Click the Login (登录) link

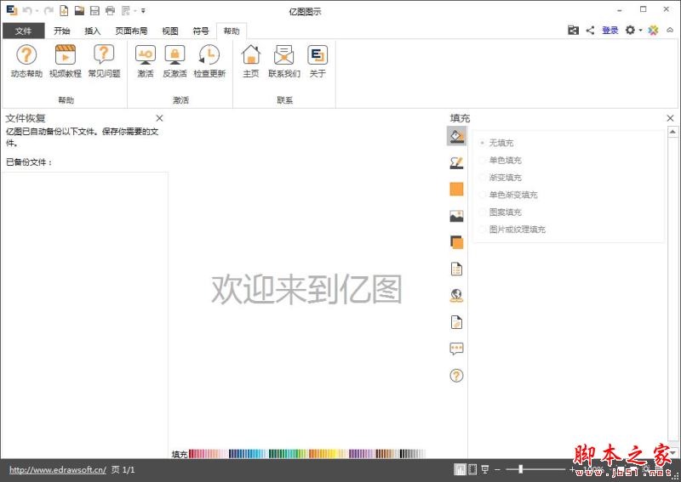click(610, 30)
